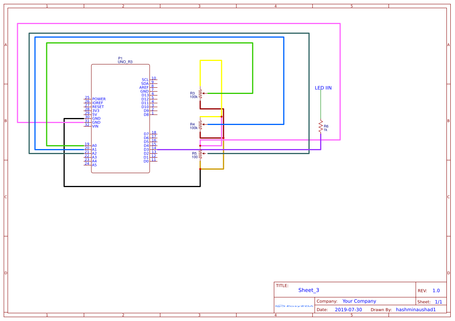Image resolution: width=455 pixels, height=321 pixels.
Task: Click the GND pin 30 label
Action: tap(96, 118)
